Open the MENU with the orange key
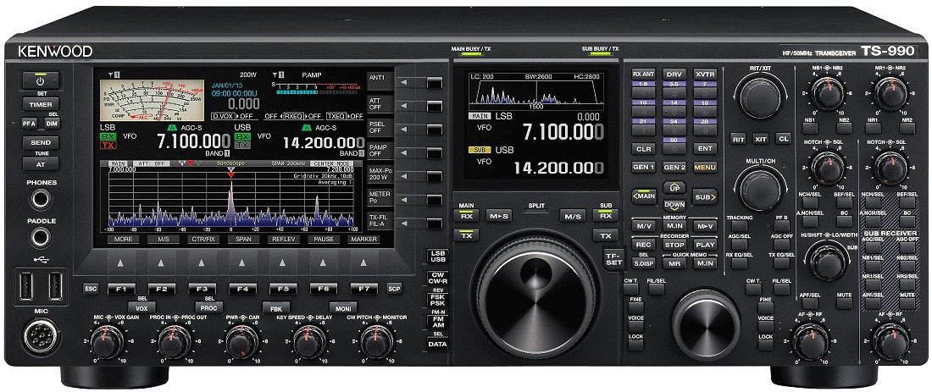This screenshot has height=392, width=932. 705,168
